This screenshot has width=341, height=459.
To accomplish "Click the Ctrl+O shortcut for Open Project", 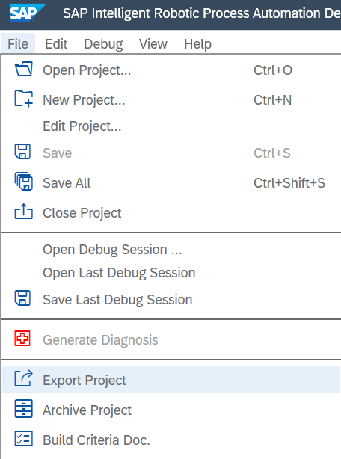I will click(273, 70).
